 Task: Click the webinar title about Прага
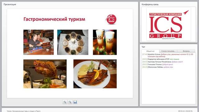[x=24, y=111]
